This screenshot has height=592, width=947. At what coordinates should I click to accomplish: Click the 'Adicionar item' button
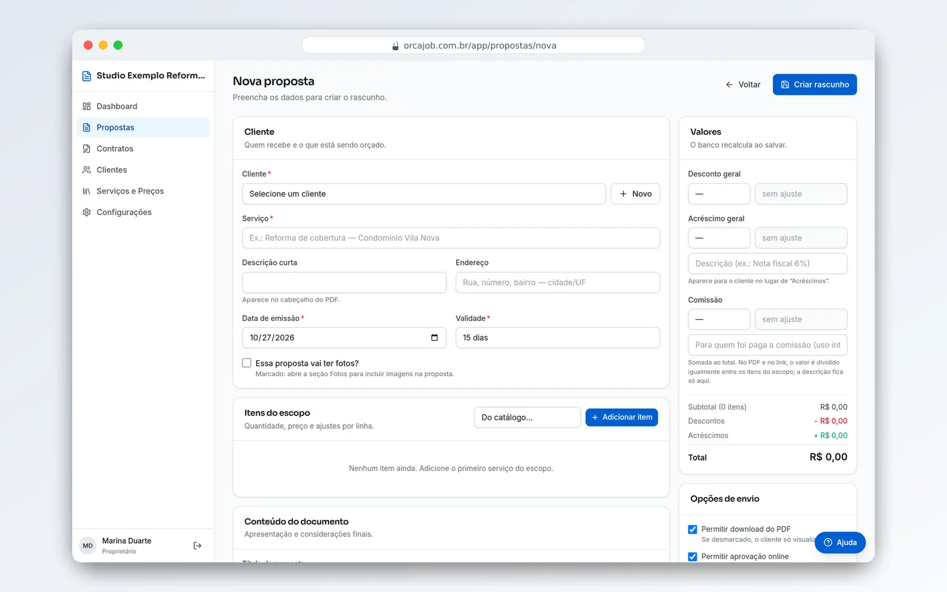621,417
